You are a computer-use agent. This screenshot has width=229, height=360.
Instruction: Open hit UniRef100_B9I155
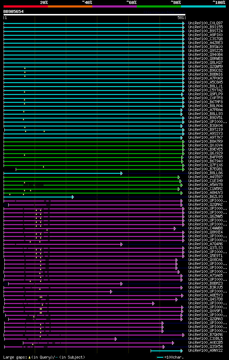pos(205,27)
